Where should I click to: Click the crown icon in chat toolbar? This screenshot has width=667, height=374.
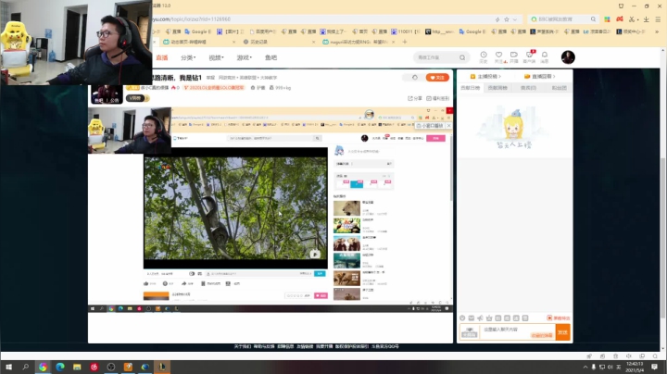pyautogui.click(x=489, y=318)
